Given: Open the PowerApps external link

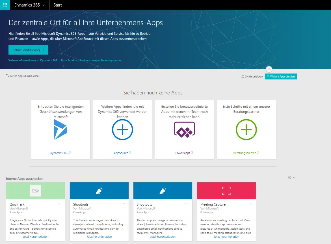Looking at the screenshot, I should pos(184,153).
